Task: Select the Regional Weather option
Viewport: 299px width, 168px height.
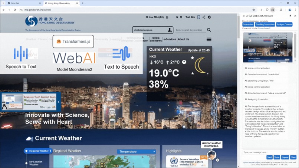Action: pos(38,151)
